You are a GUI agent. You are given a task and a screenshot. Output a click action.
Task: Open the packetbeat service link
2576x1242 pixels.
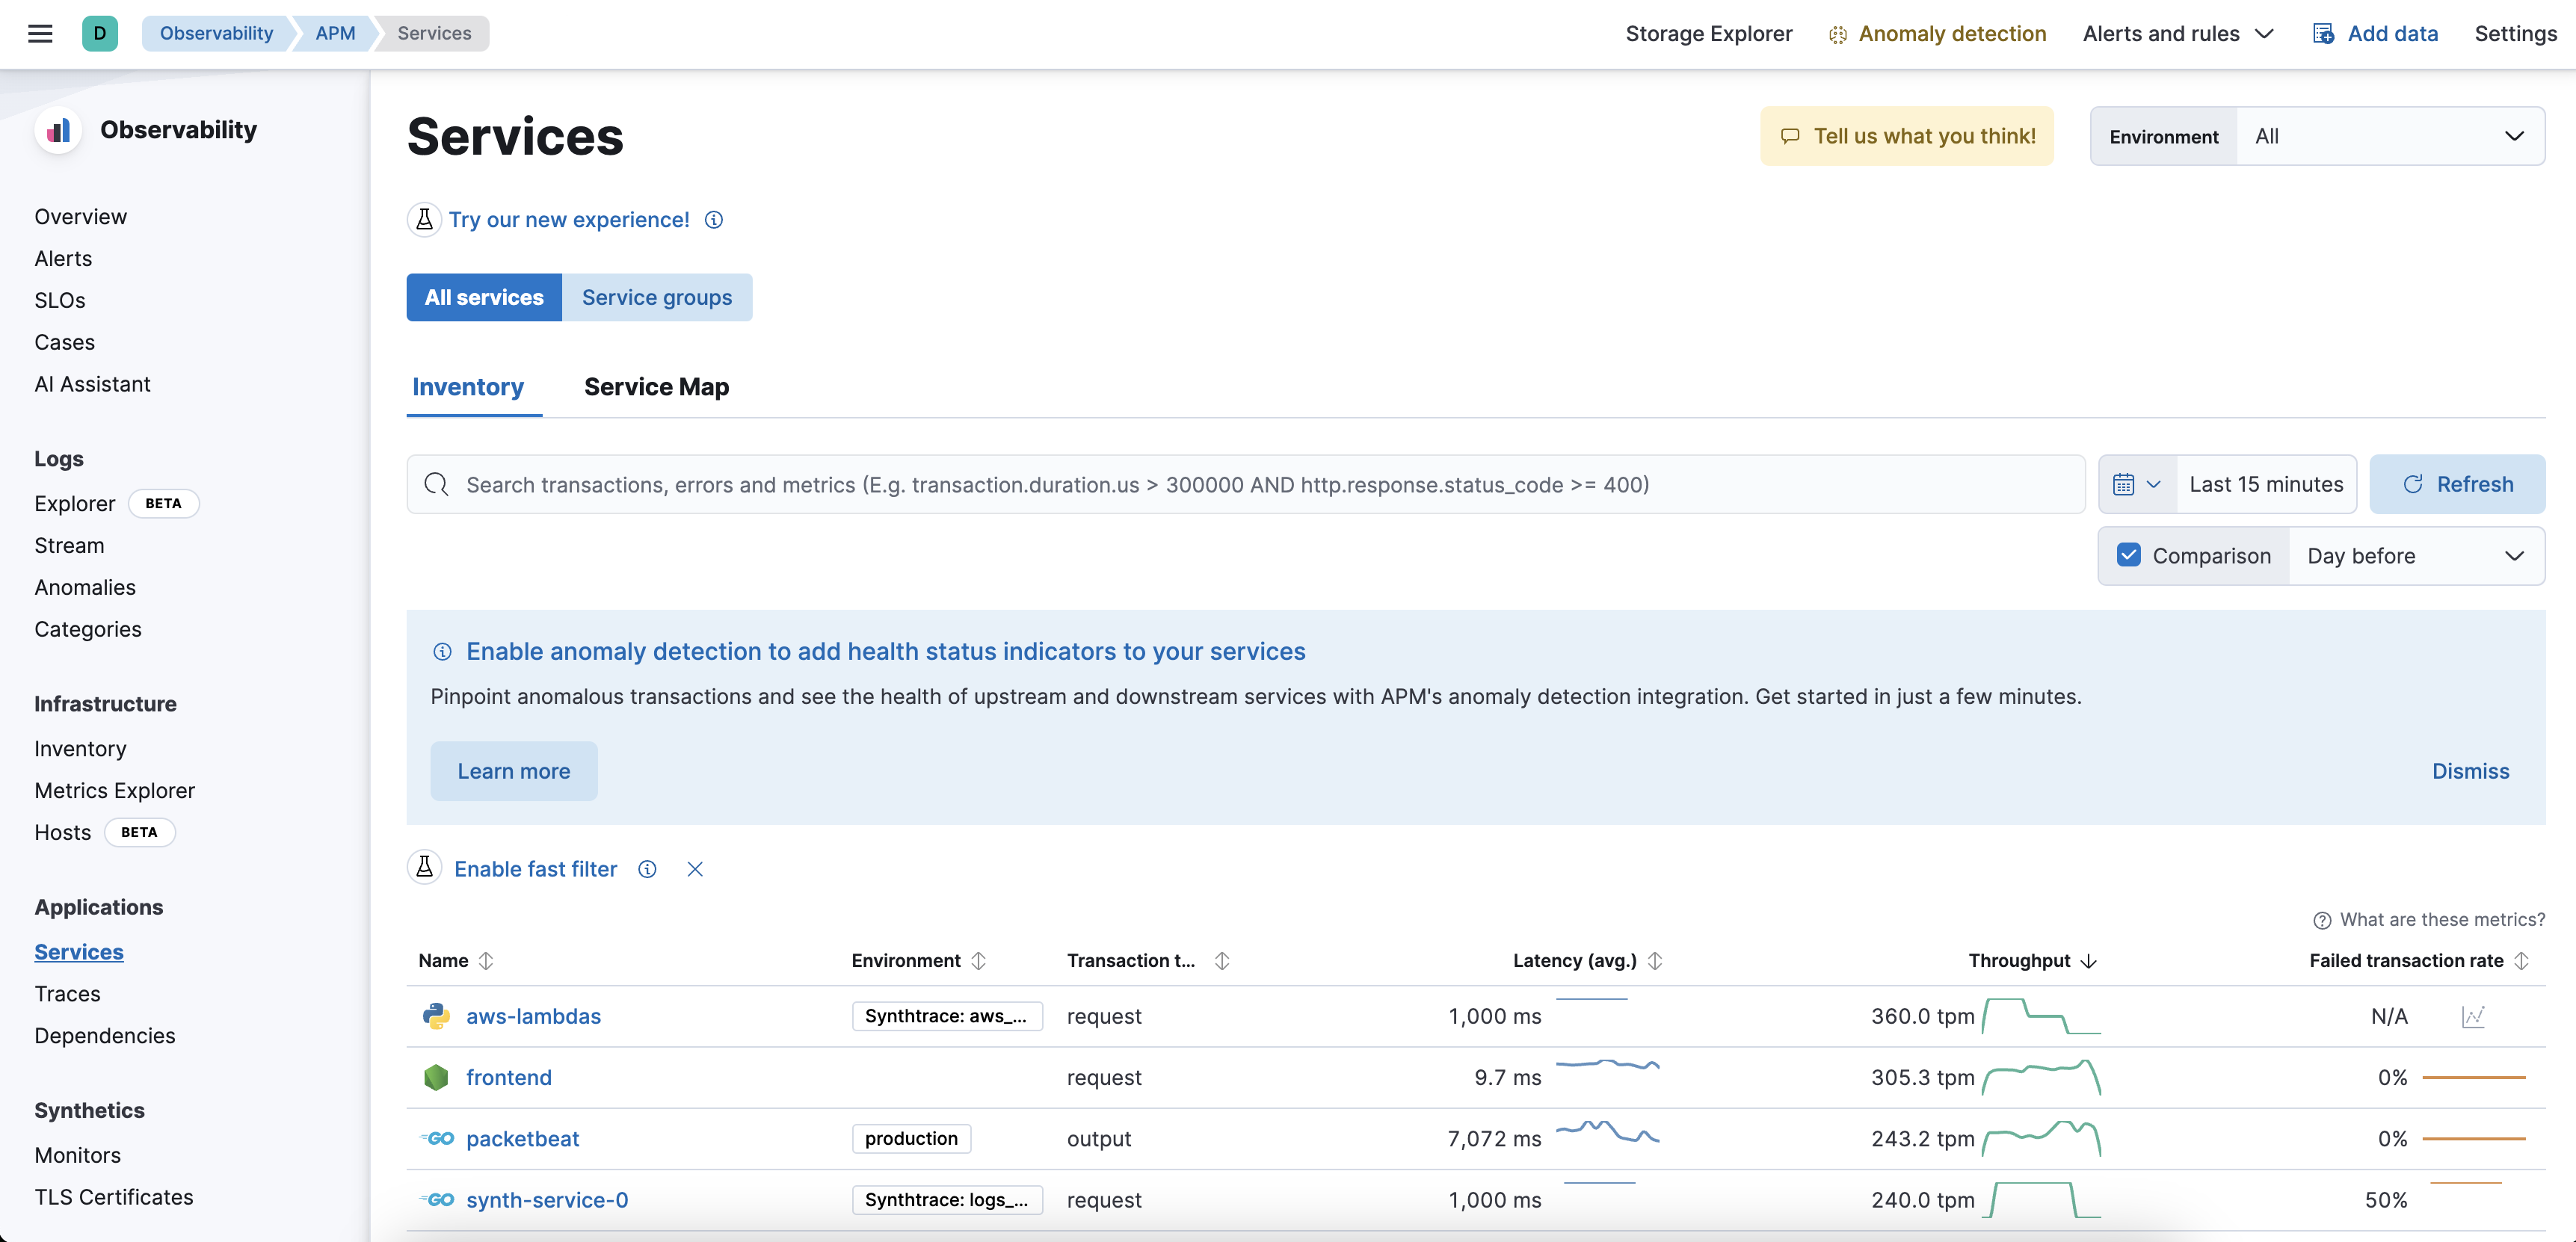522,1138
